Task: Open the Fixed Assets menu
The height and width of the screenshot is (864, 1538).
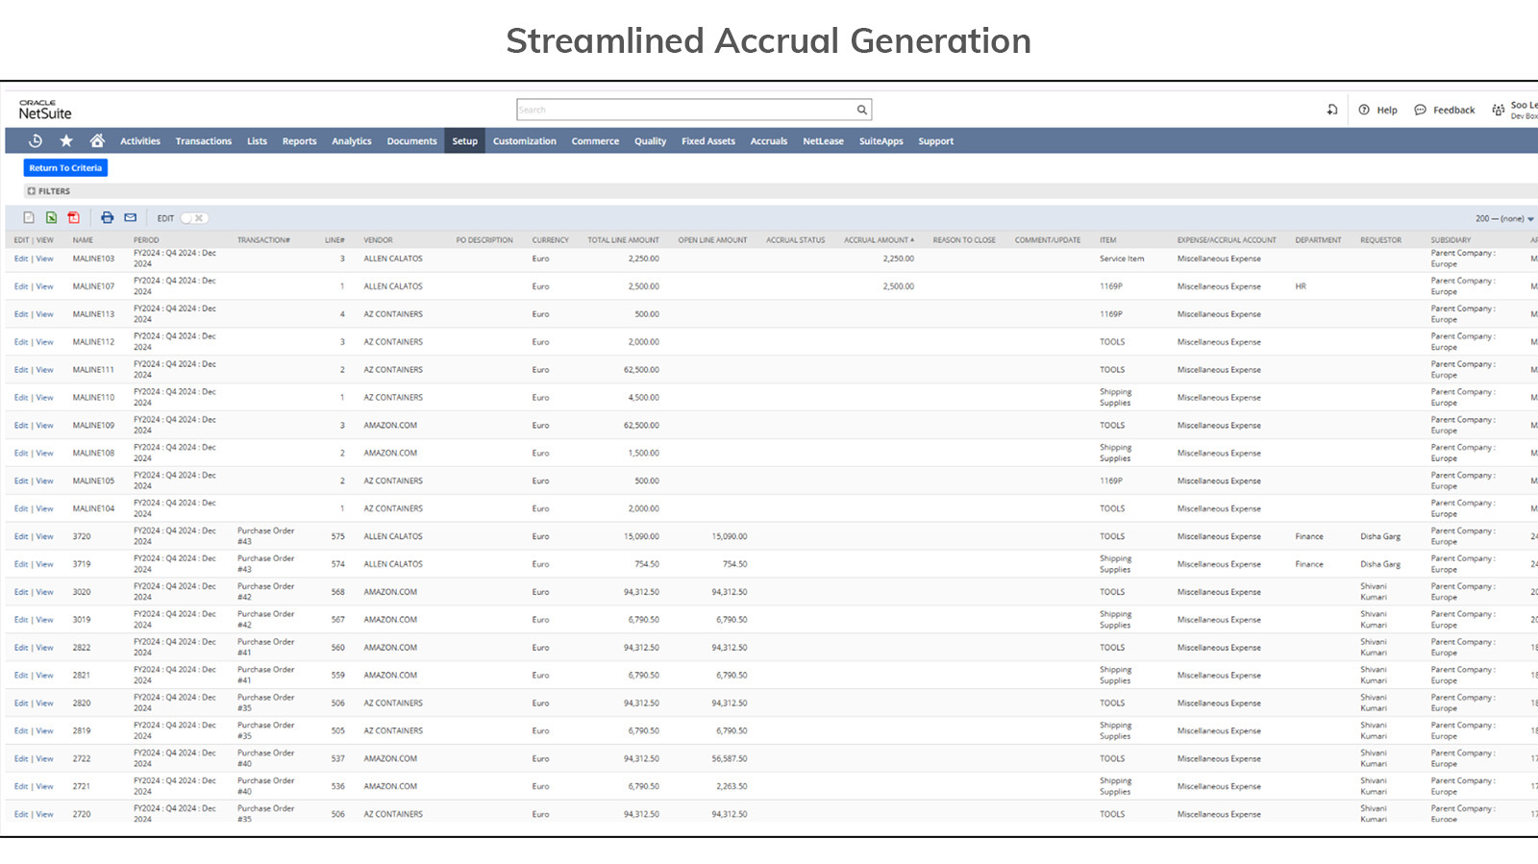Action: 708,141
